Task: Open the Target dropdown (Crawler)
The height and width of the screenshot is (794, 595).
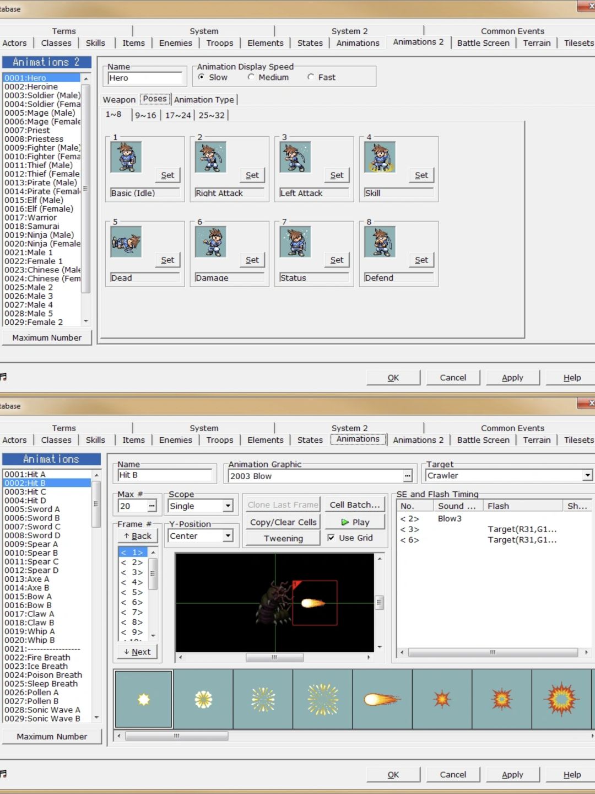Action: pyautogui.click(x=588, y=475)
